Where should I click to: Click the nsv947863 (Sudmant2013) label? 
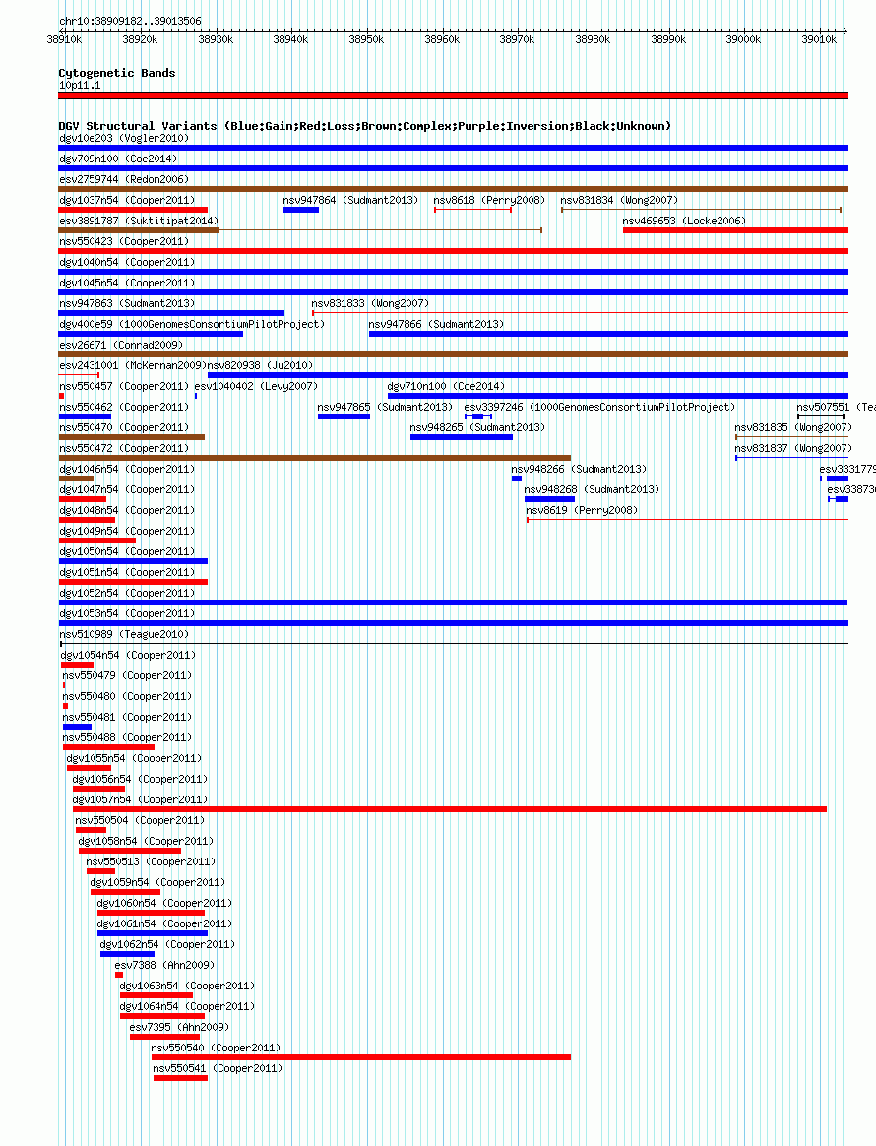[127, 303]
